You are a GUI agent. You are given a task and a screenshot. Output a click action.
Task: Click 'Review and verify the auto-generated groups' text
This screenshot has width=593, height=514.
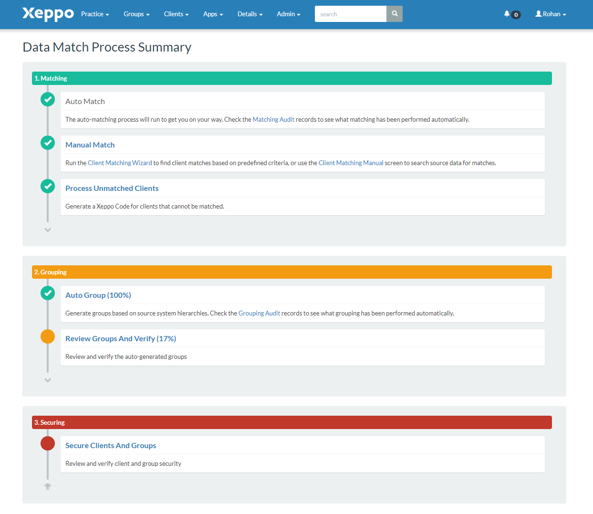126,357
